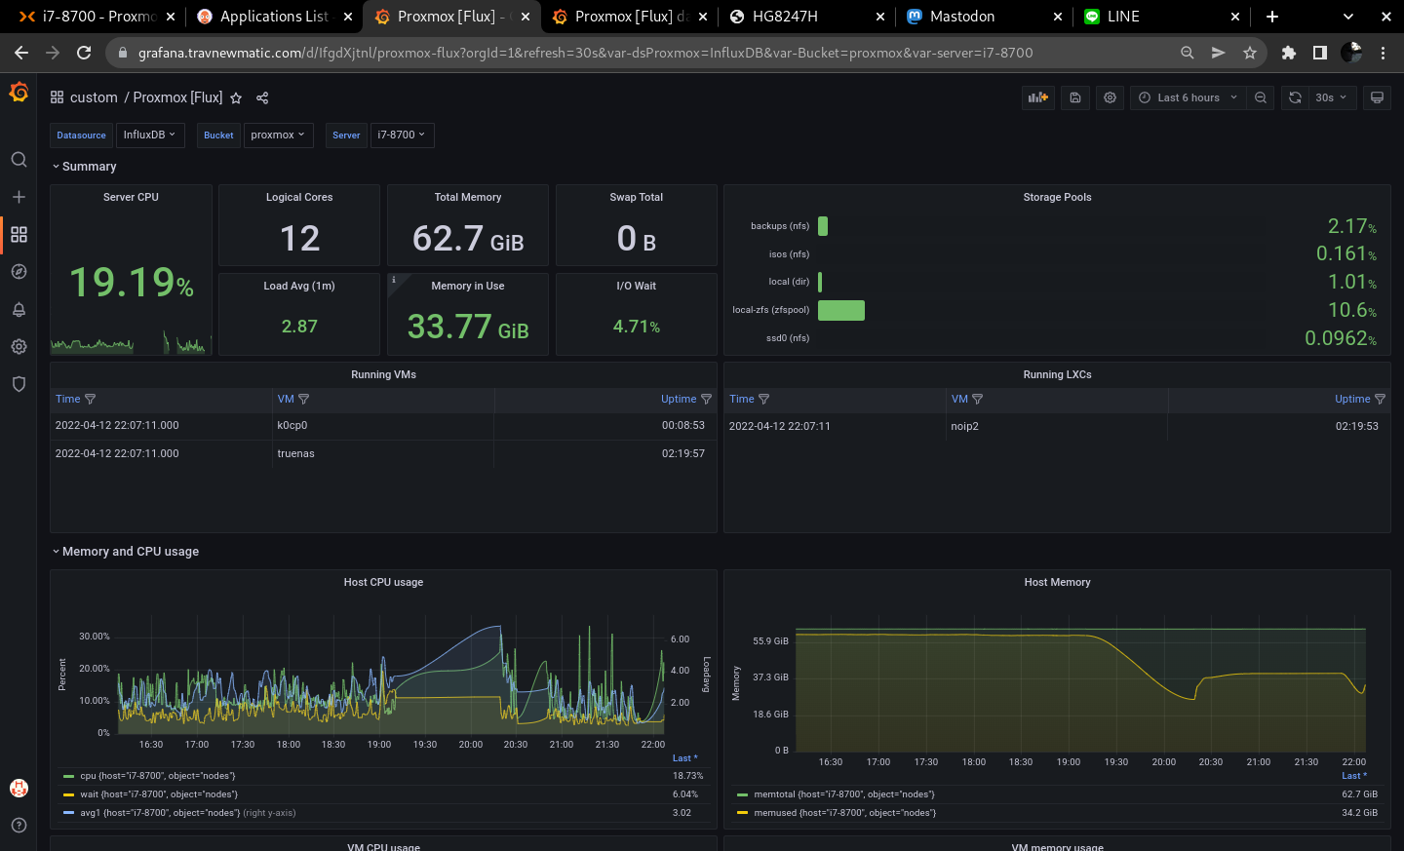Bookmark this page with the star
1404x851 pixels.
1250,53
